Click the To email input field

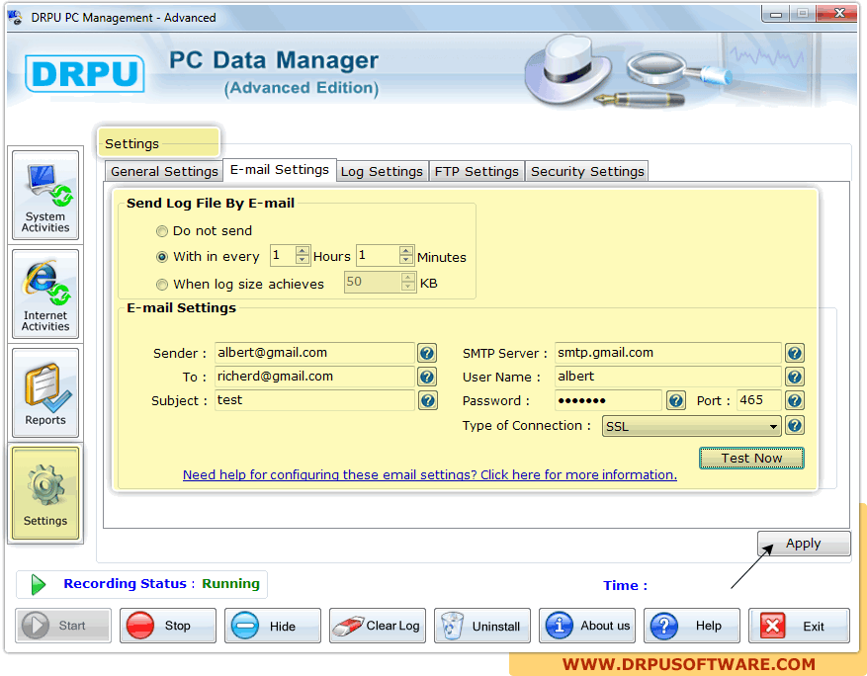[314, 377]
